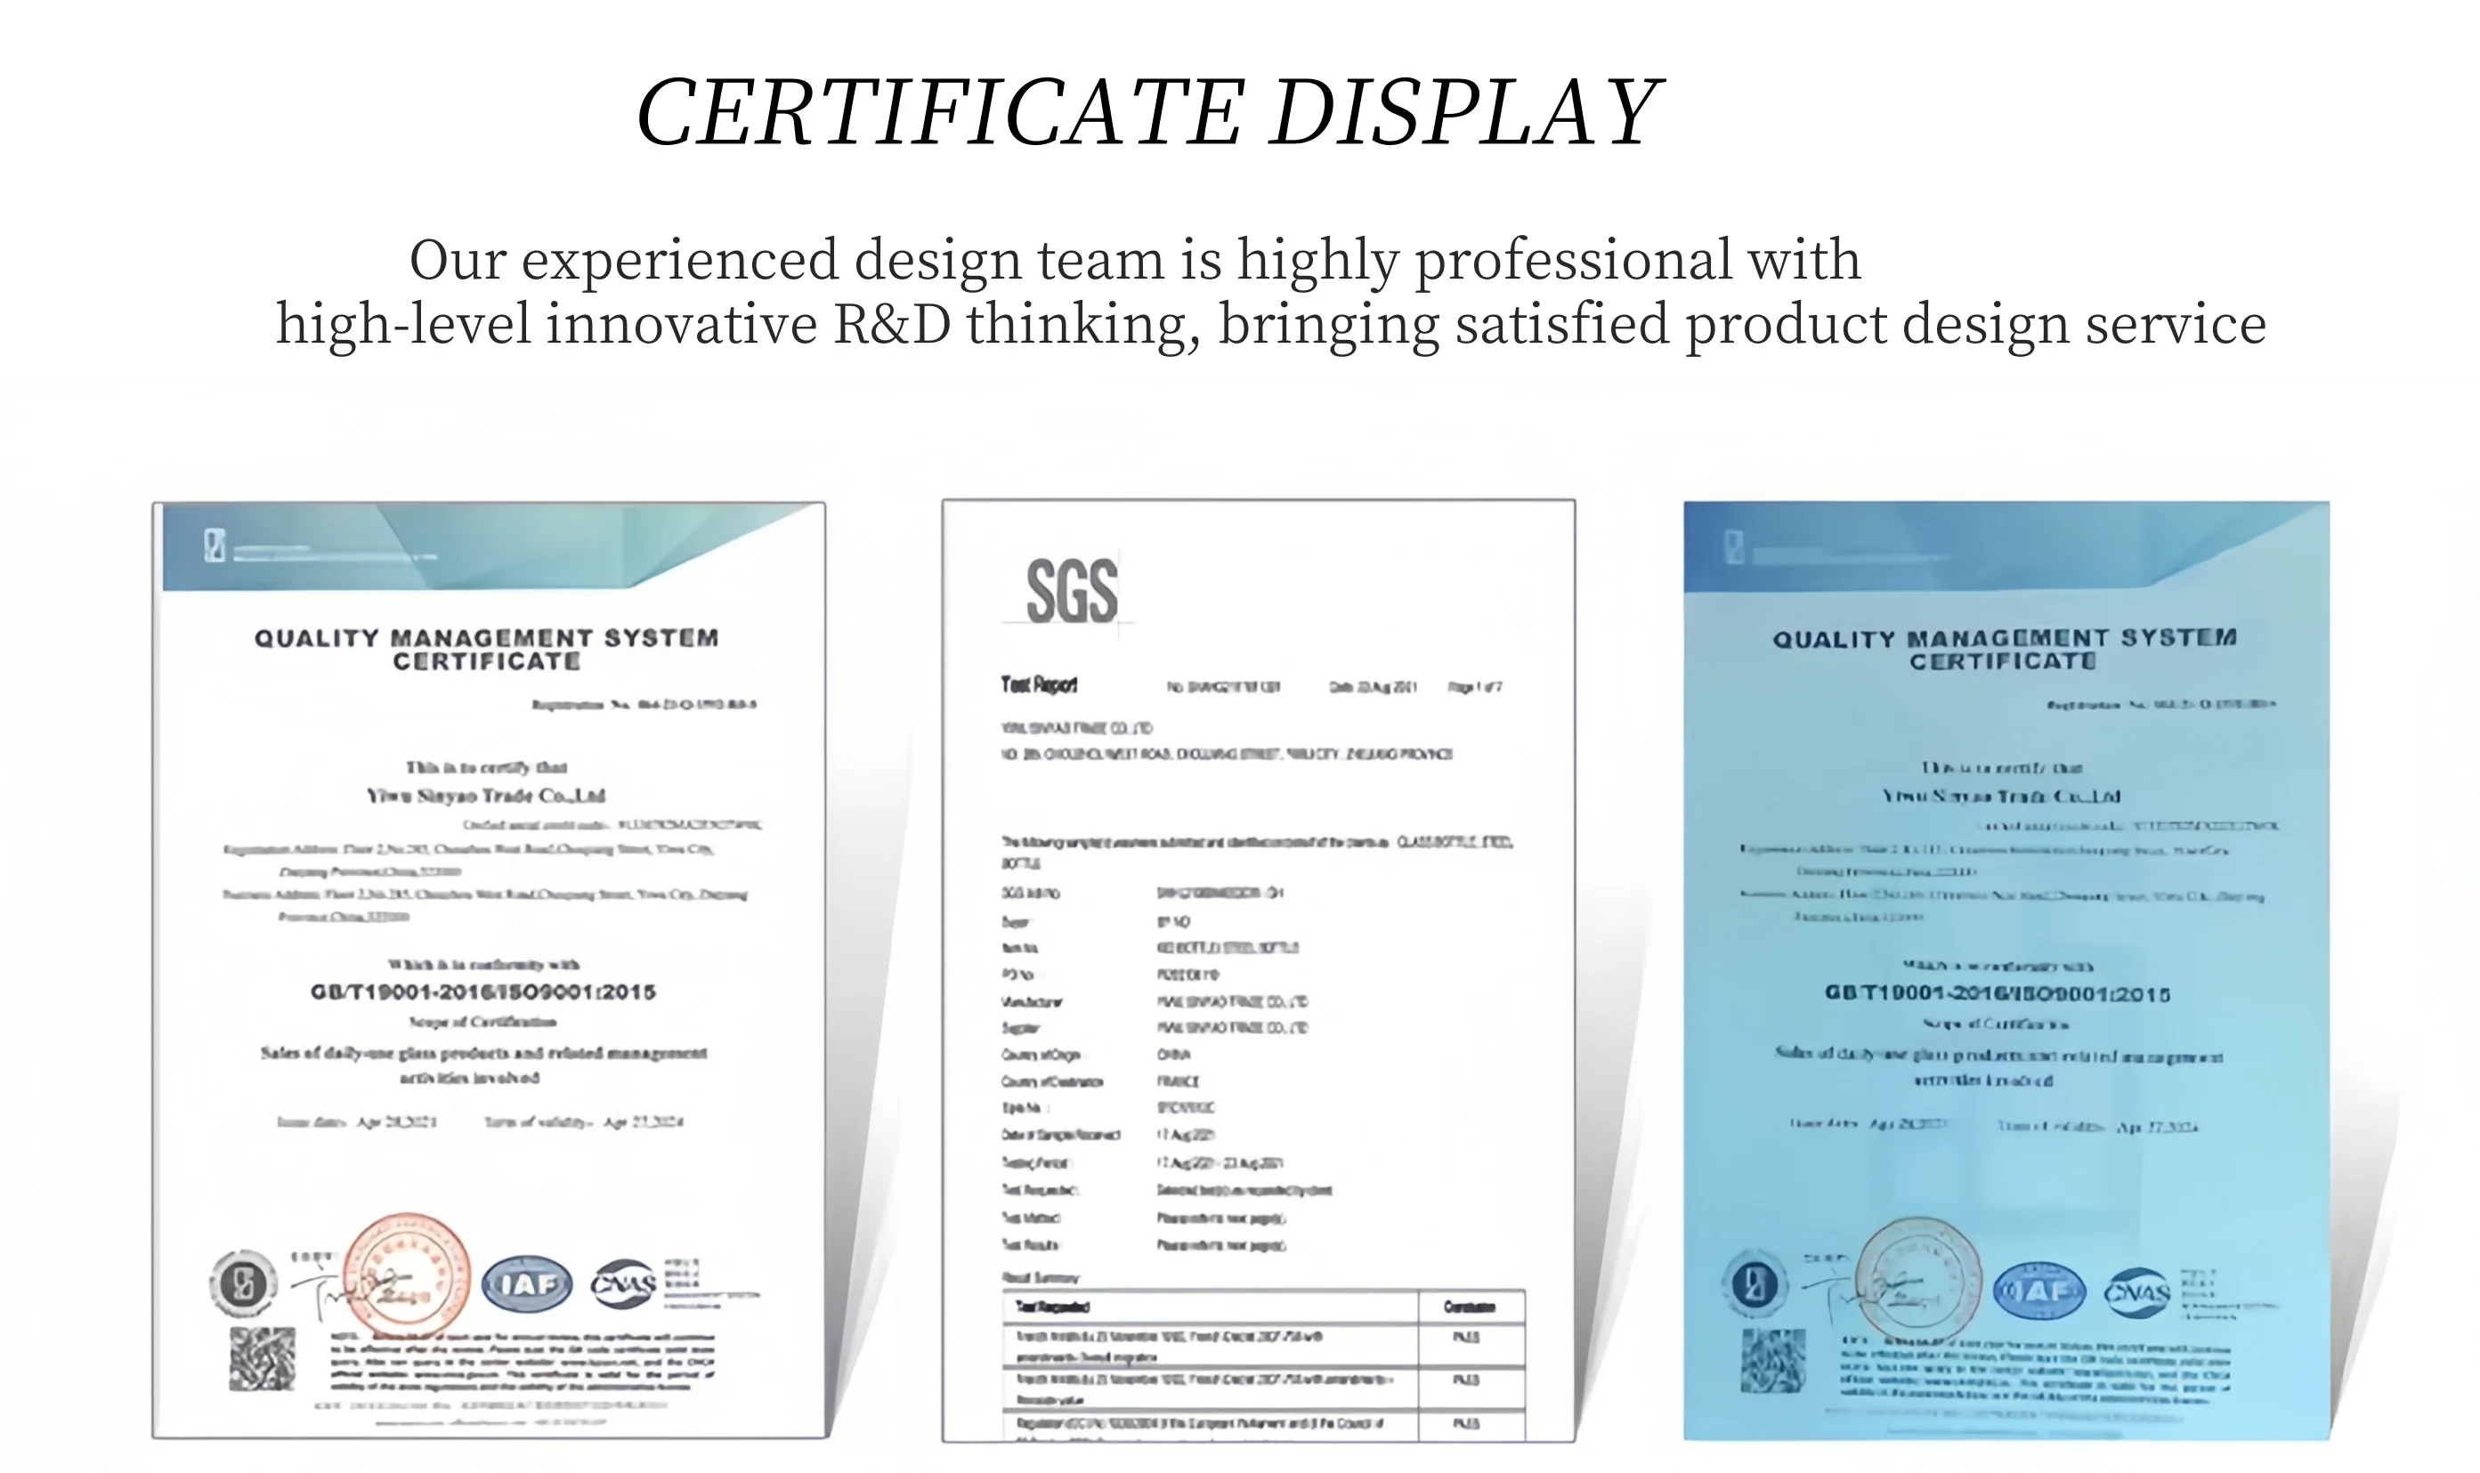2480x1473 pixels.
Task: Click header logo on white certificate banner
Action: (215, 545)
